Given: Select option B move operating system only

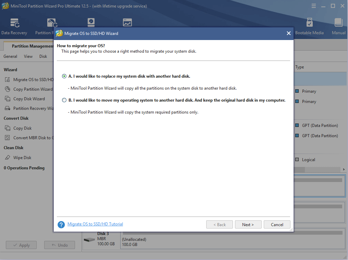Looking at the screenshot, I should click(64, 100).
